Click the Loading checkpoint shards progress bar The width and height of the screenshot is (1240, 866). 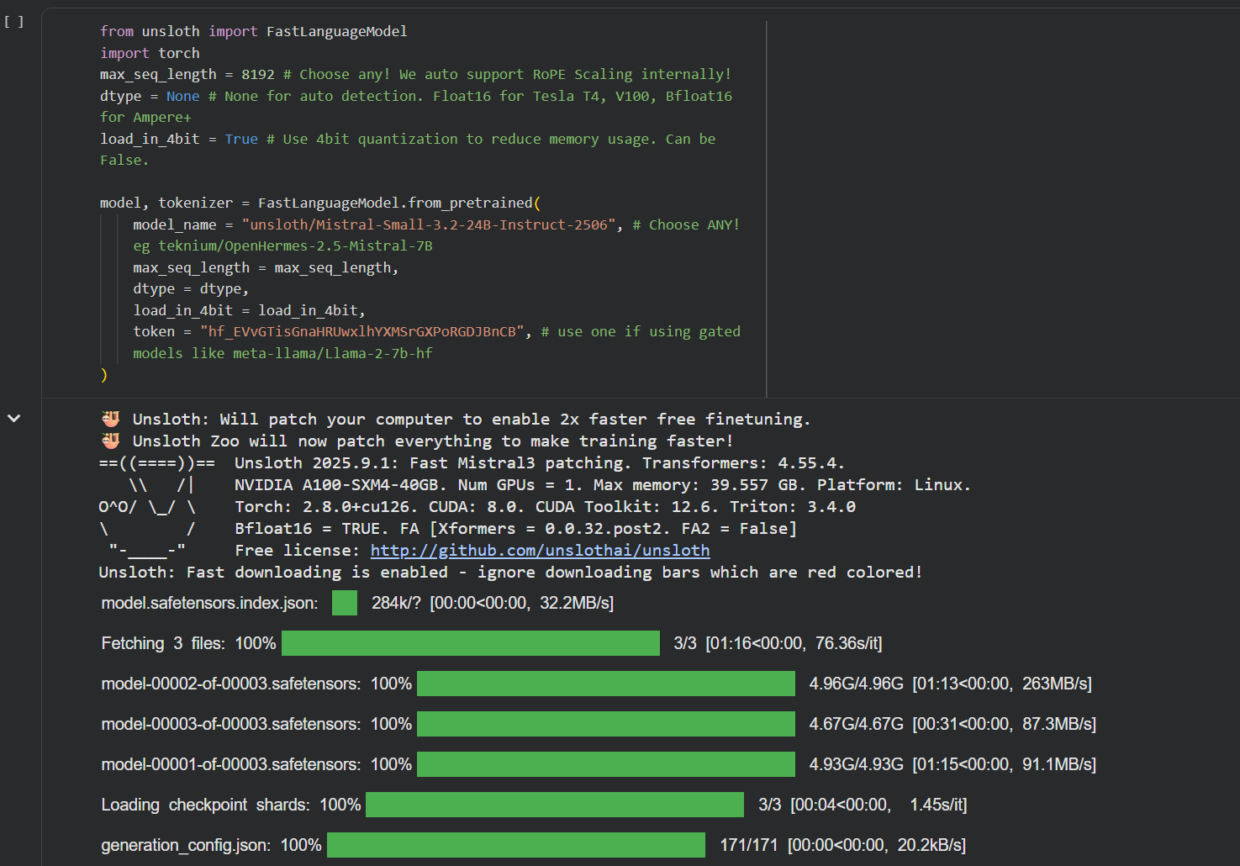coord(555,805)
